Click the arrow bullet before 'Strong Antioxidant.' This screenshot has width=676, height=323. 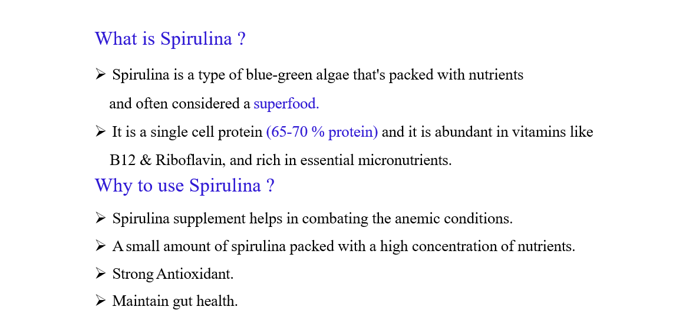click(100, 273)
